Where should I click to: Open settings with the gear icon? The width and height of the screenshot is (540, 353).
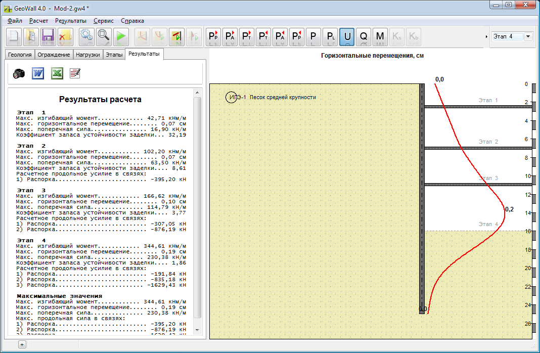pyautogui.click(x=87, y=36)
